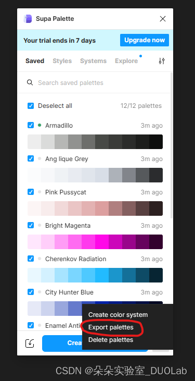The width and height of the screenshot is (195, 381).
Task: Open the Explore tab
Action: click(x=126, y=61)
